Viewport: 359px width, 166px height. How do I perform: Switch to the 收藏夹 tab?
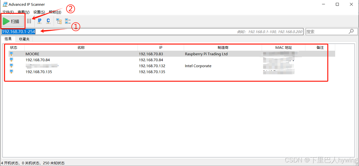tap(24, 39)
